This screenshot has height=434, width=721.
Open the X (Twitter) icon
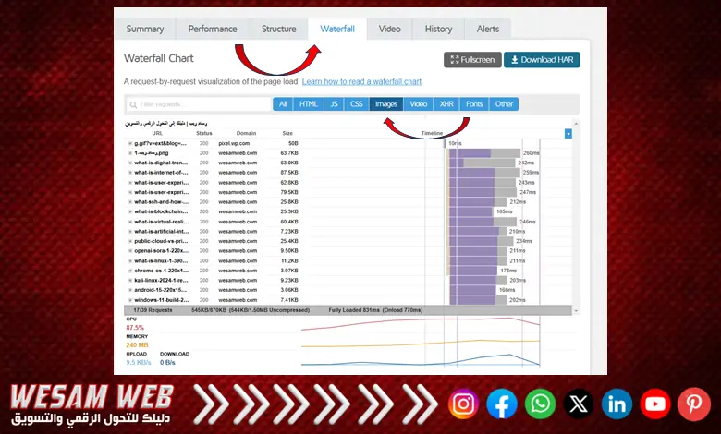[x=579, y=404]
